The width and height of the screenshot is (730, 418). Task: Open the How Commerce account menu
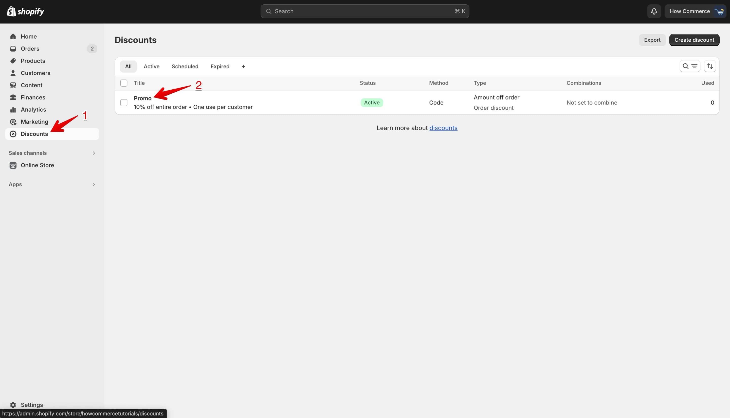pos(695,11)
